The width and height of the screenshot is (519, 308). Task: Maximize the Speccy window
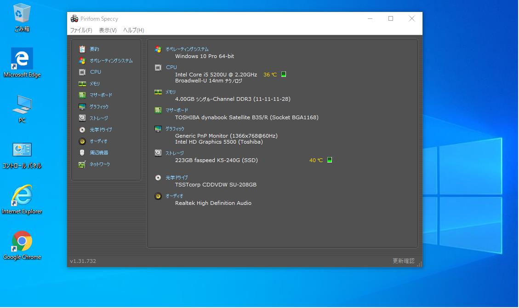coord(391,18)
